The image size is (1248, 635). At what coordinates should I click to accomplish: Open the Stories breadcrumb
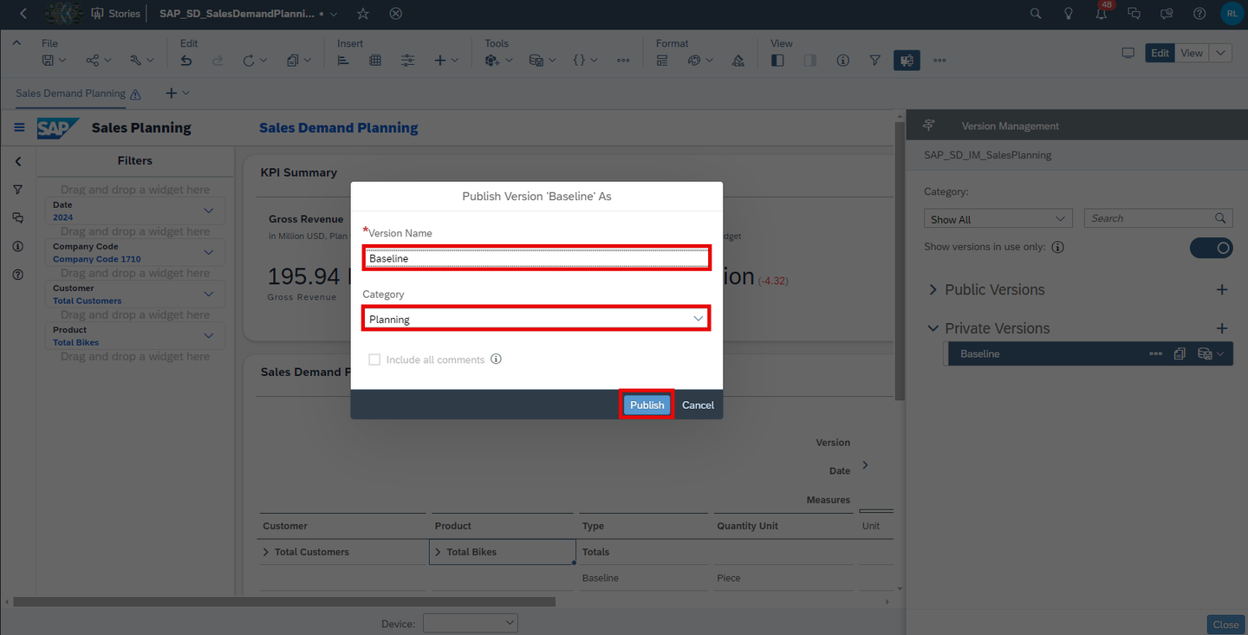point(115,14)
